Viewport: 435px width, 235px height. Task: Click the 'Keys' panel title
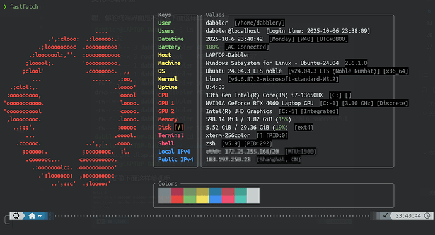(165, 15)
